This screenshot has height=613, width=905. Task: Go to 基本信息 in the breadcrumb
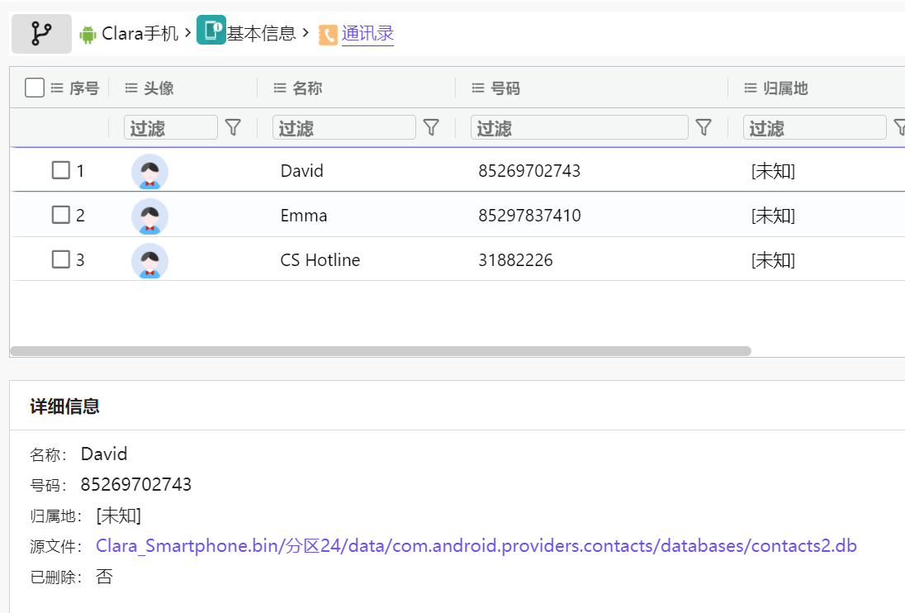261,34
